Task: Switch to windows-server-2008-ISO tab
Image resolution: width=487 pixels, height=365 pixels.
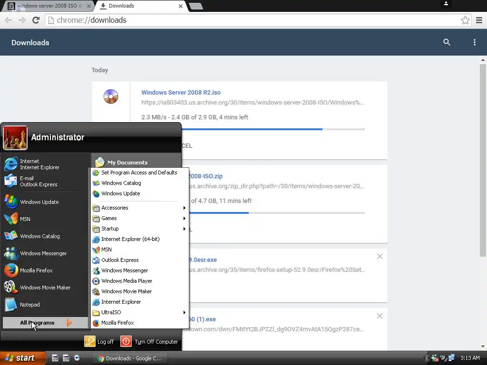Action: coord(49,6)
